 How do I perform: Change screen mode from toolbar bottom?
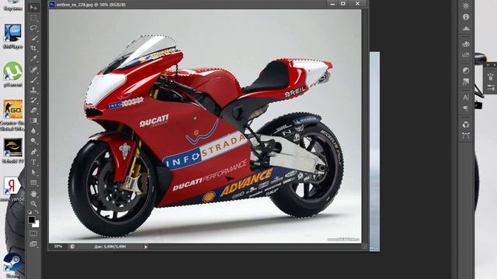click(x=33, y=244)
